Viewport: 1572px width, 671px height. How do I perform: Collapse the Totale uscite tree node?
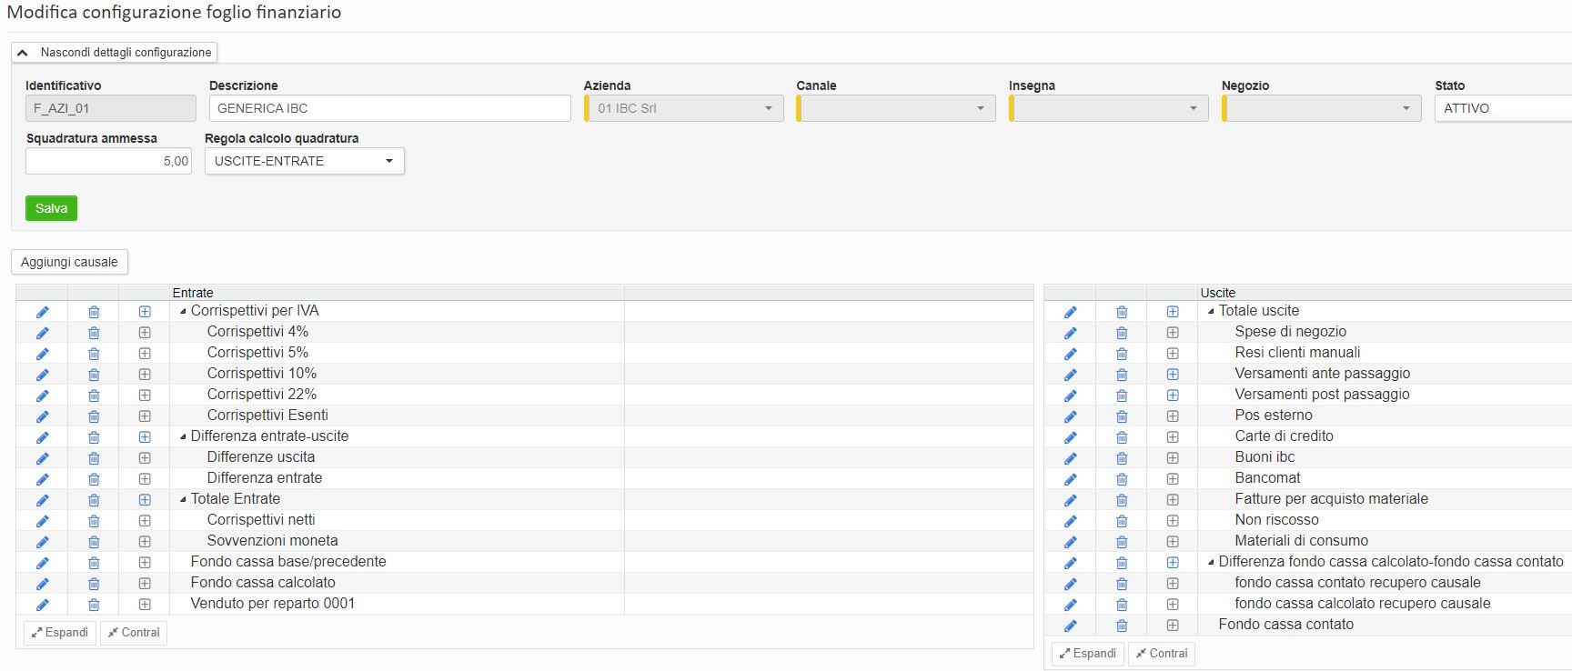pyautogui.click(x=1211, y=311)
